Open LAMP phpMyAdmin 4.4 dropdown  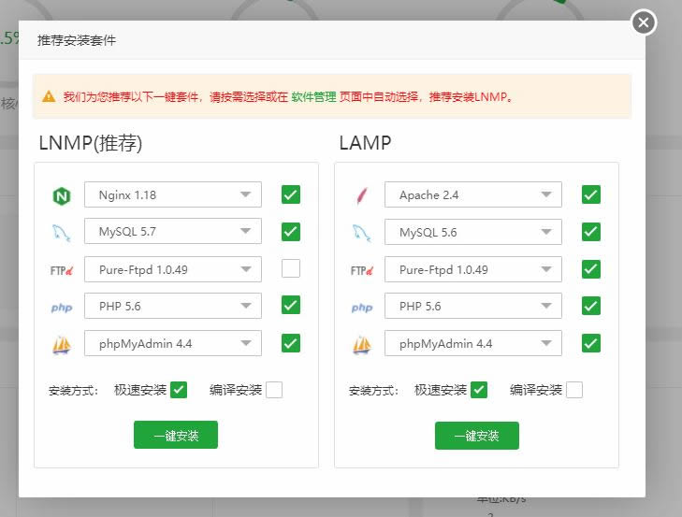click(473, 343)
